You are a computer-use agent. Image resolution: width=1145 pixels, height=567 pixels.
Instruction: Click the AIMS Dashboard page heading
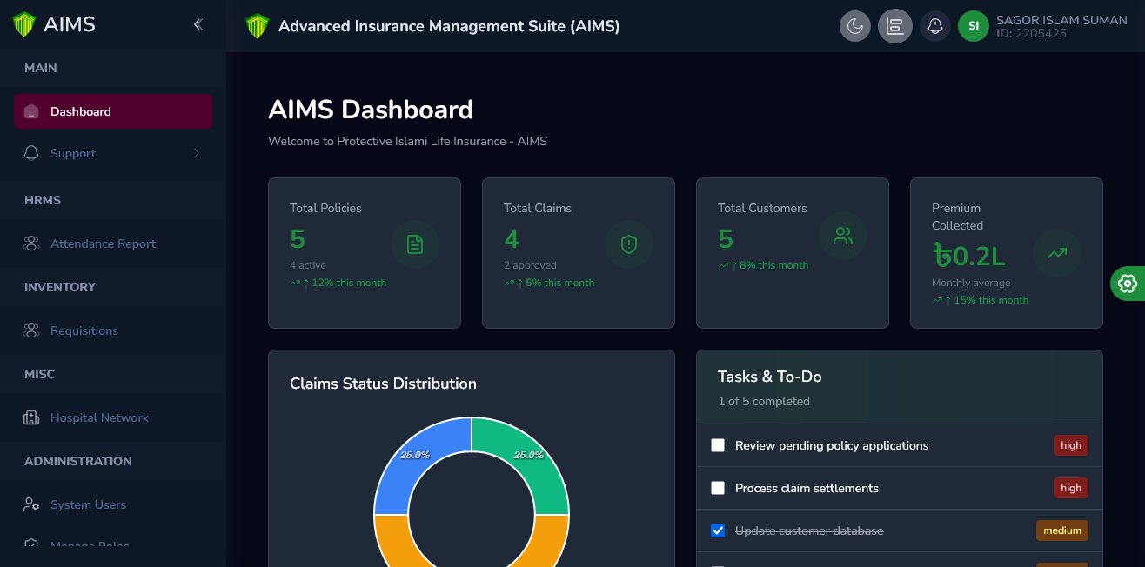[371, 110]
